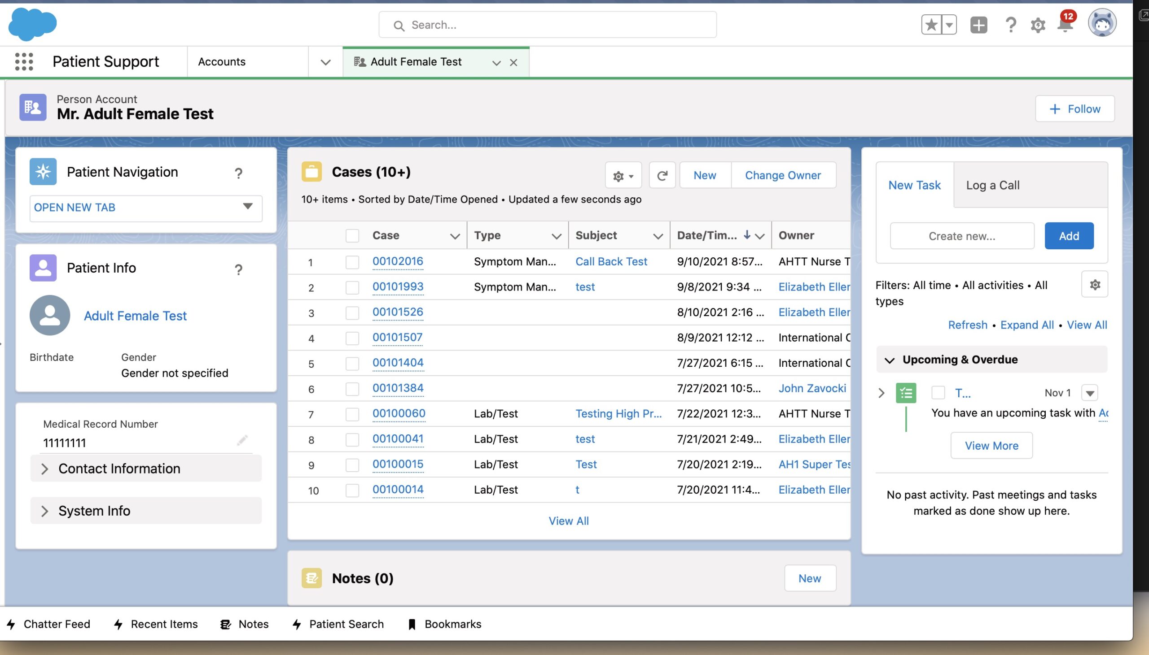The image size is (1149, 655).
Task: Sort by the Subject column header
Action: pyautogui.click(x=596, y=235)
